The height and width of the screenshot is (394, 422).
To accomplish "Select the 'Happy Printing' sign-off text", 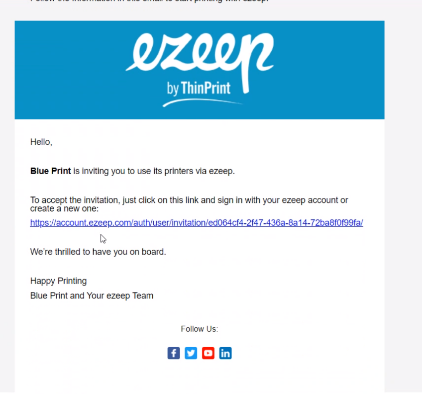I will (x=58, y=281).
